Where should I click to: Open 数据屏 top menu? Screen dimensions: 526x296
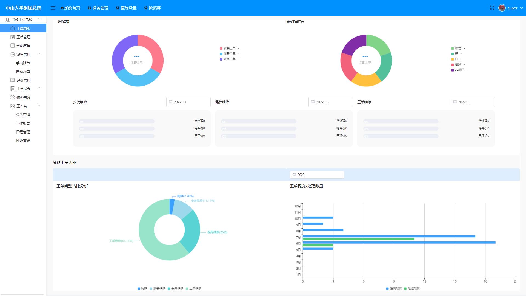(153, 8)
